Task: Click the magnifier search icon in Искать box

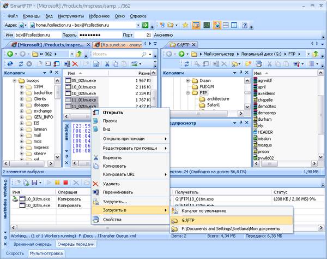Action: tap(144, 54)
